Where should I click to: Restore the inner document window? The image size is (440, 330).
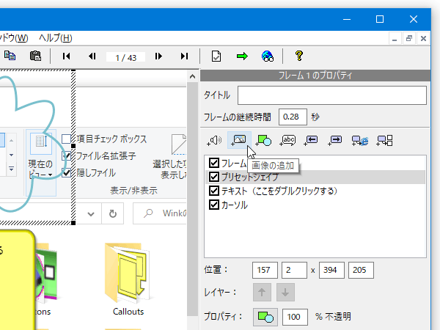coord(409,38)
